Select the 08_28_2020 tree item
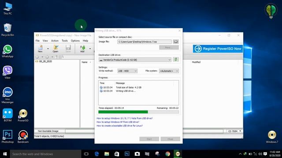This screenshot has width=282, height=158. 45,61
